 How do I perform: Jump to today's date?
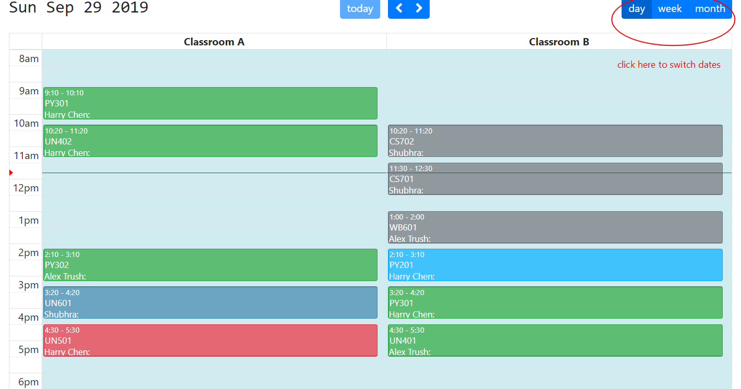coord(360,9)
